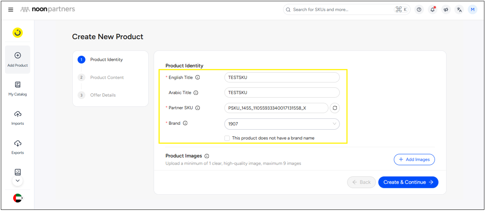Open the notifications bell
The image size is (486, 211).
(x=432, y=10)
